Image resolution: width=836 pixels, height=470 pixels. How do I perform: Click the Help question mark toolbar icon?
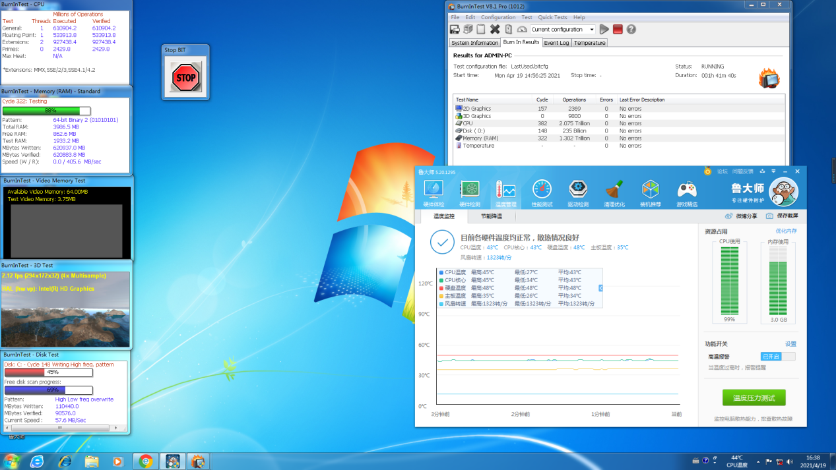[x=631, y=30]
